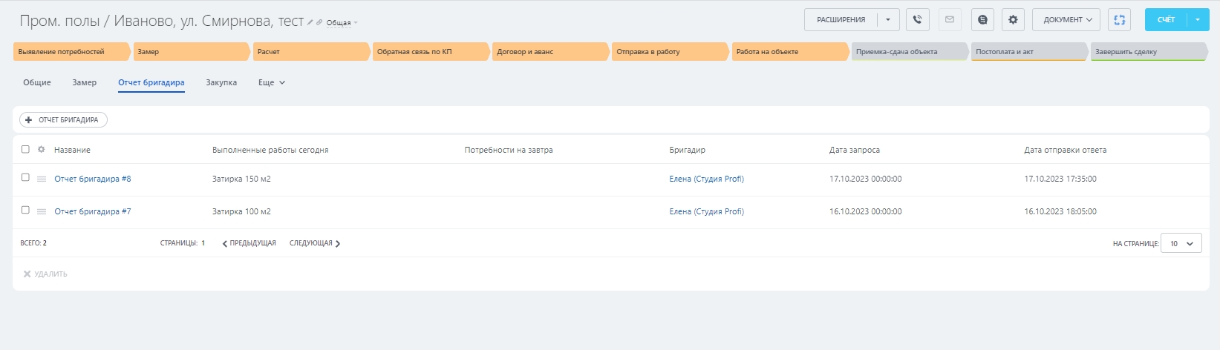
Task: Open the Документ dropdown
Action: pos(1066,20)
